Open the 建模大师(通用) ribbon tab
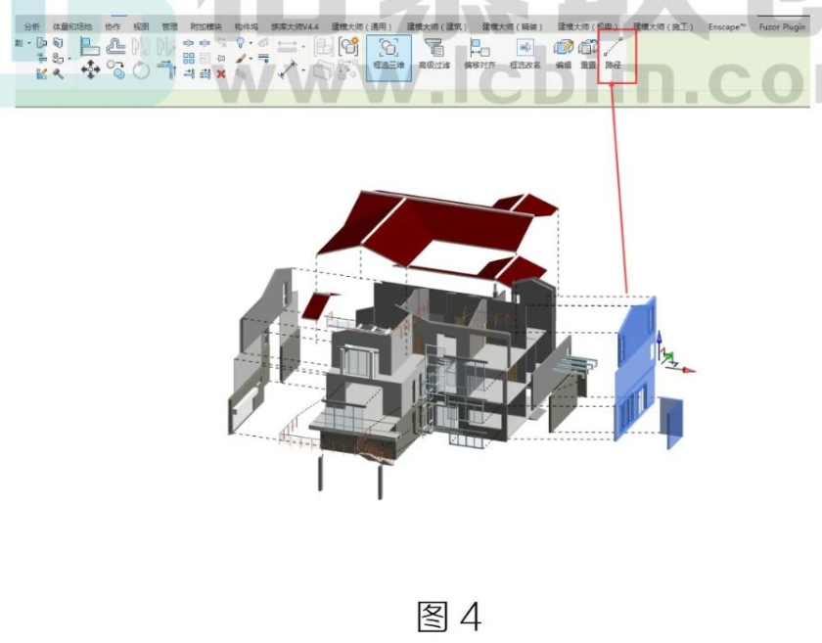The width and height of the screenshot is (822, 643). (362, 26)
